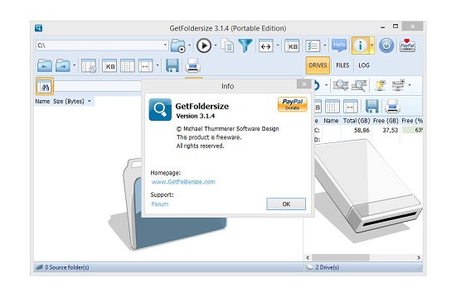
Task: Open dropdown arrow beside the play button
Action: [x=216, y=46]
